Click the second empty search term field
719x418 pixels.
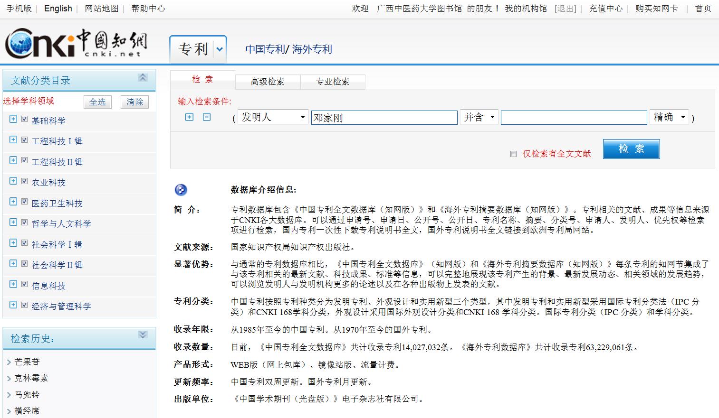point(574,118)
